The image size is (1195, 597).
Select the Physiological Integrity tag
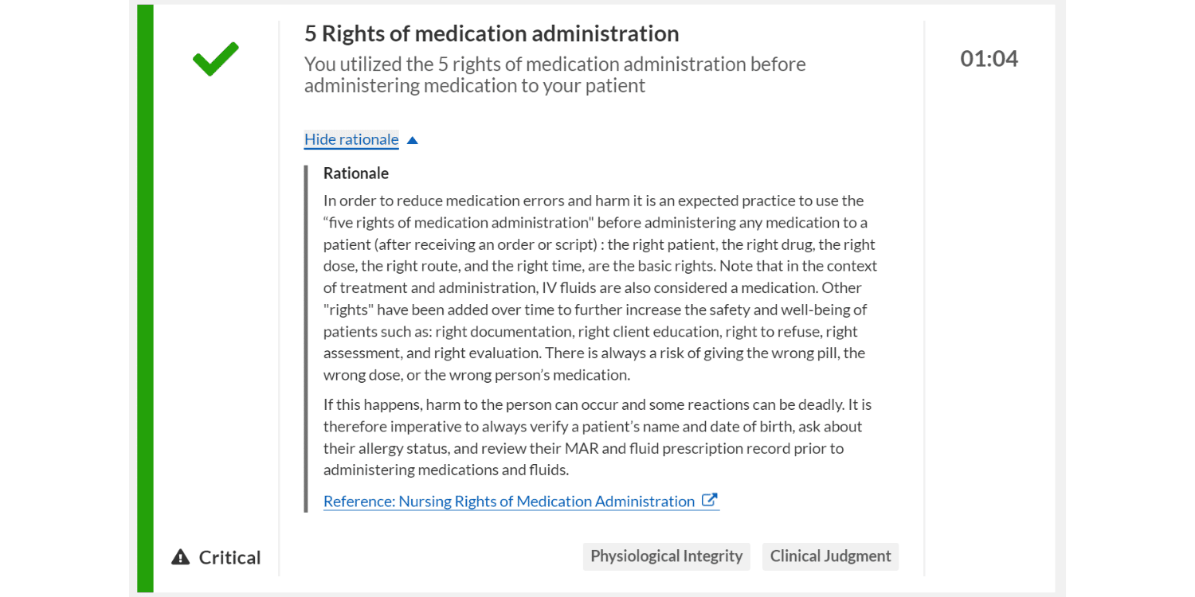point(666,556)
